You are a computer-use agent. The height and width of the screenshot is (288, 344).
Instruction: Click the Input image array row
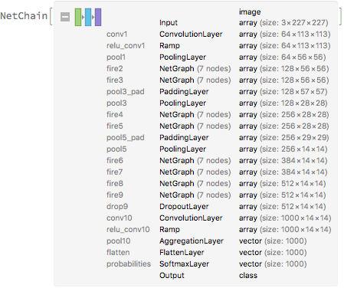[x=244, y=18]
